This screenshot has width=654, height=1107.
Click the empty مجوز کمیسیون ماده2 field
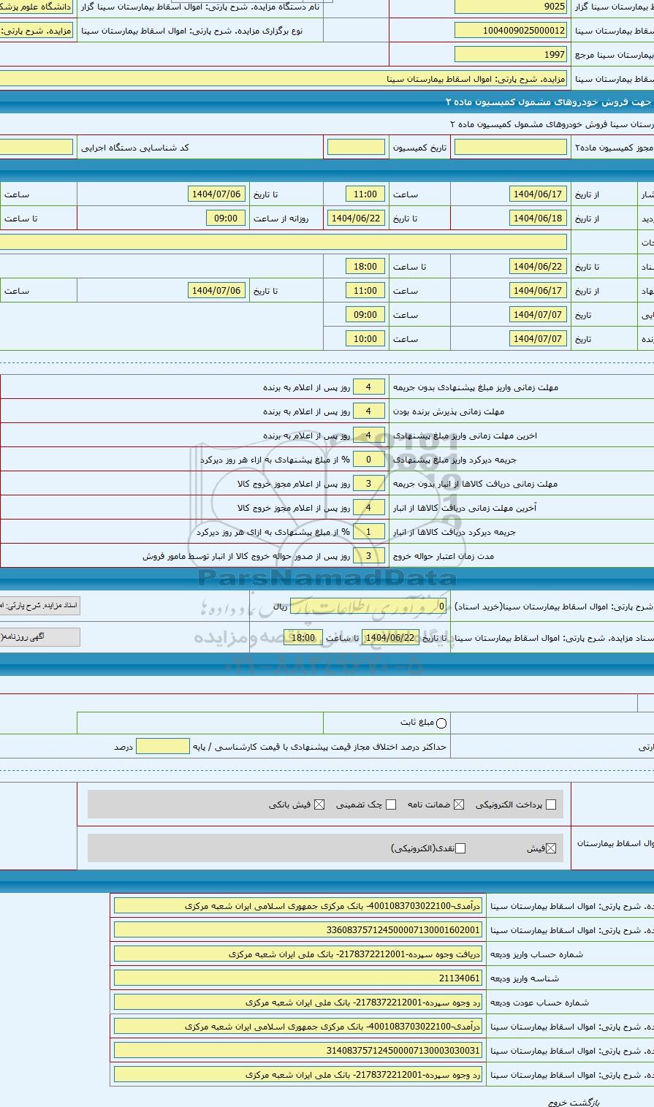pyautogui.click(x=510, y=147)
